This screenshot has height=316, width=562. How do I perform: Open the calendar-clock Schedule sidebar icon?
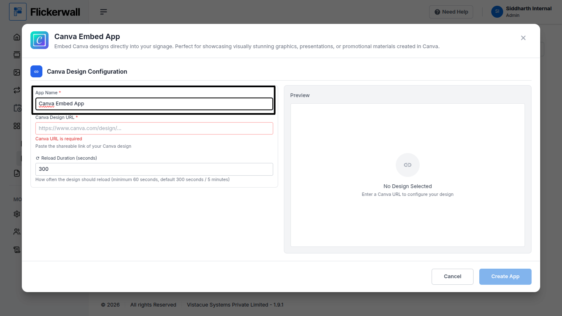[x=17, y=108]
